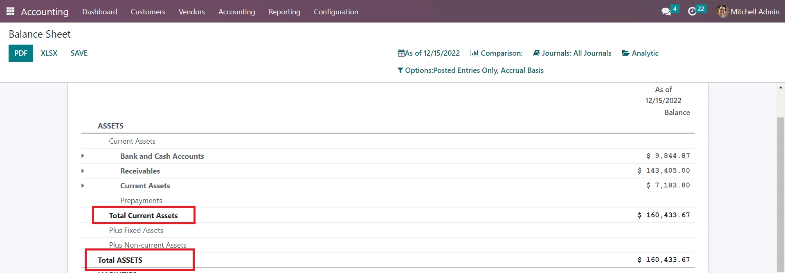Expand the Receivables row
The height and width of the screenshot is (273, 785).
click(83, 171)
